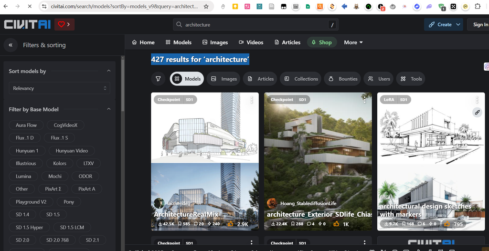Toggle Pony base model filter
The image size is (489, 251).
[69, 202]
